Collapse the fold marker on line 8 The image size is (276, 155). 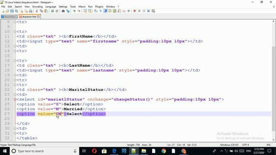(x=15, y=22)
